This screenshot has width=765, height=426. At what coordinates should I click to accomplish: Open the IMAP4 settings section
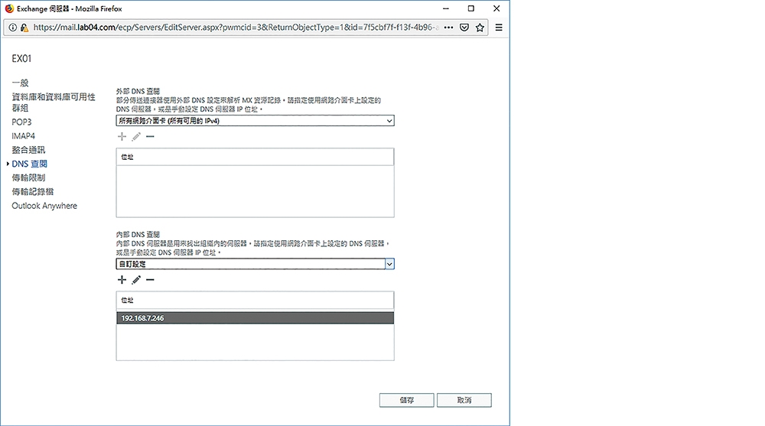24,135
